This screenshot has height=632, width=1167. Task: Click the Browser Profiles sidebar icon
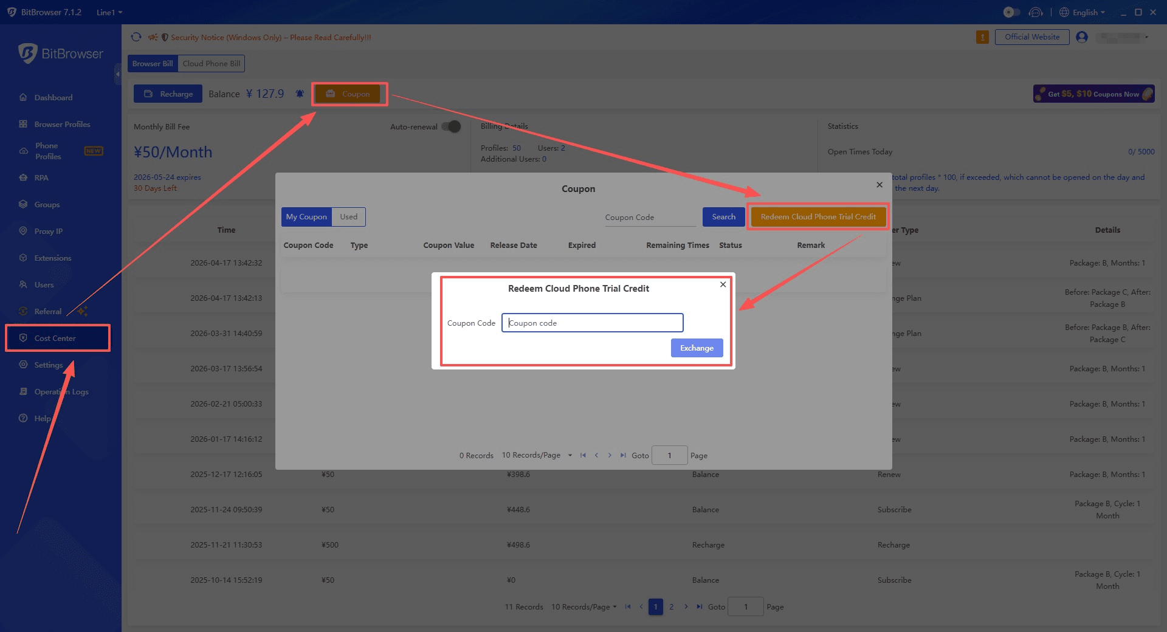[23, 124]
